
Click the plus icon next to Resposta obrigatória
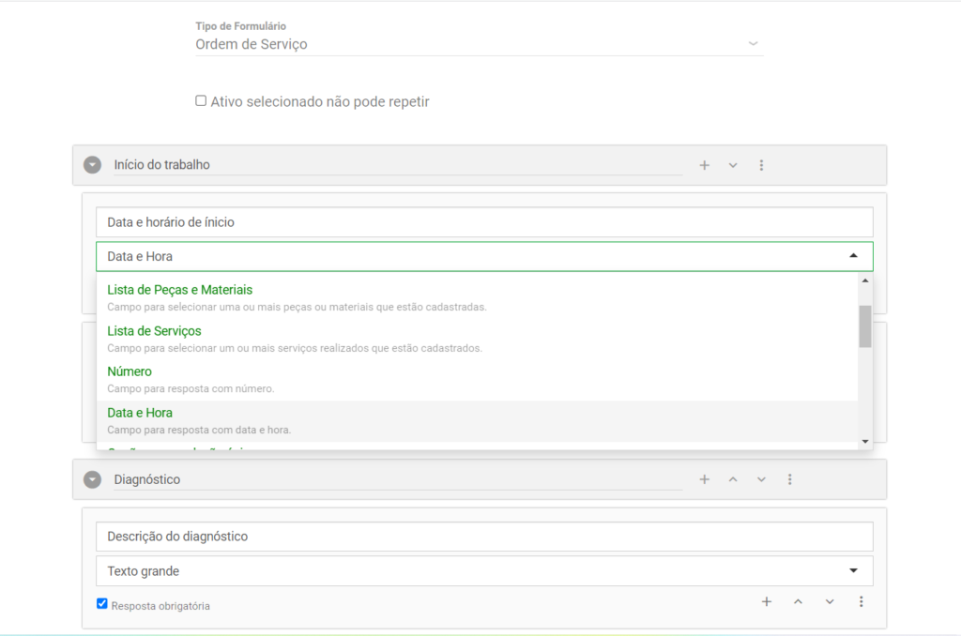(767, 601)
